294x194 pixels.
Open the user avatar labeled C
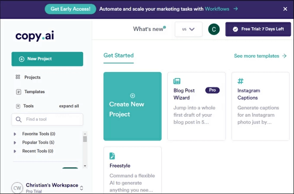pos(214,29)
